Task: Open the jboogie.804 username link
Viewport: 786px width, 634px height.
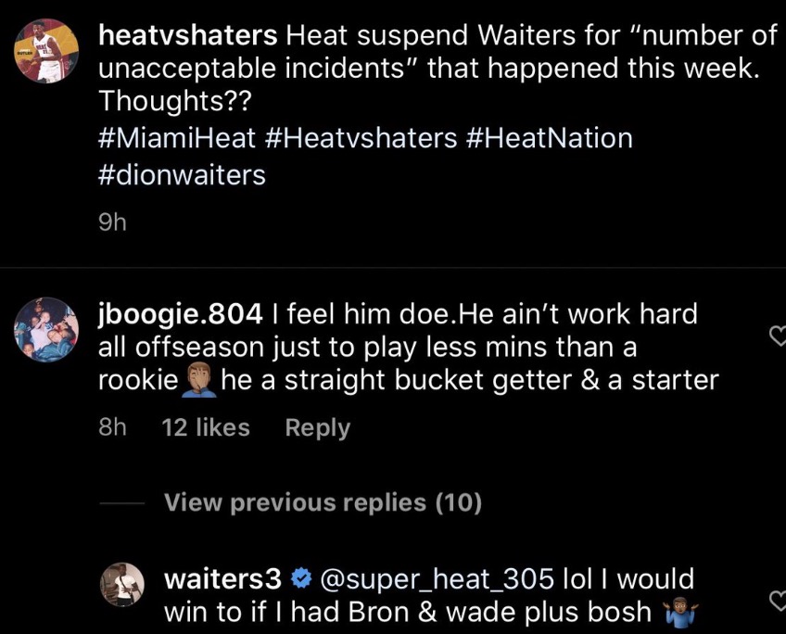Action: click(181, 314)
